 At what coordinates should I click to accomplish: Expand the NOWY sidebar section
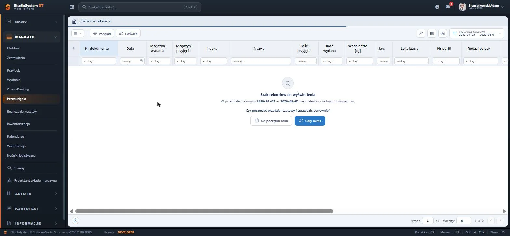coord(32,22)
